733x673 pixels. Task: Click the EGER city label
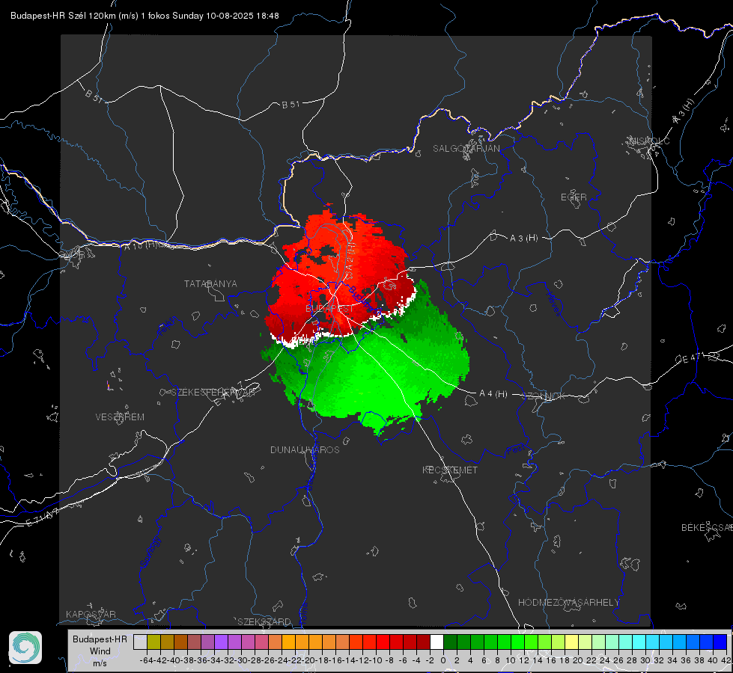tap(574, 197)
